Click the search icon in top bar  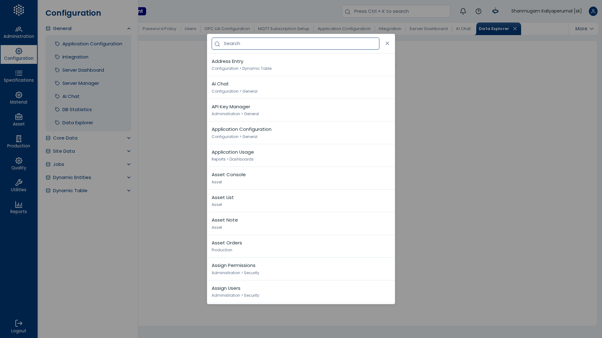pyautogui.click(x=348, y=12)
